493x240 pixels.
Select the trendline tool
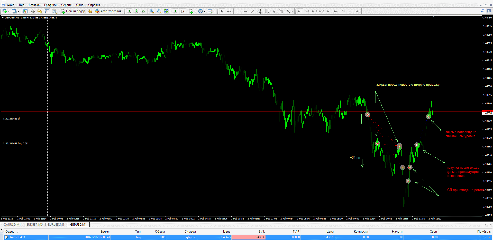tap(252, 11)
